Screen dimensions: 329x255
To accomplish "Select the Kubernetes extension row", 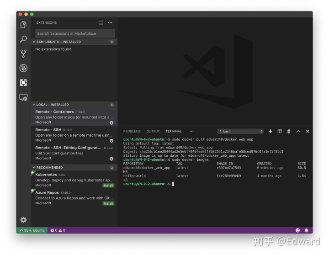I will pos(74,180).
